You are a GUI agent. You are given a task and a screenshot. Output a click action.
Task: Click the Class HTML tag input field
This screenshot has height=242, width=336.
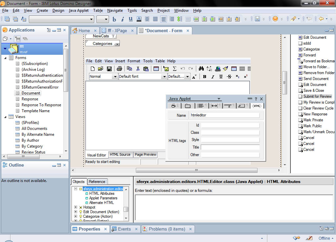(230, 132)
